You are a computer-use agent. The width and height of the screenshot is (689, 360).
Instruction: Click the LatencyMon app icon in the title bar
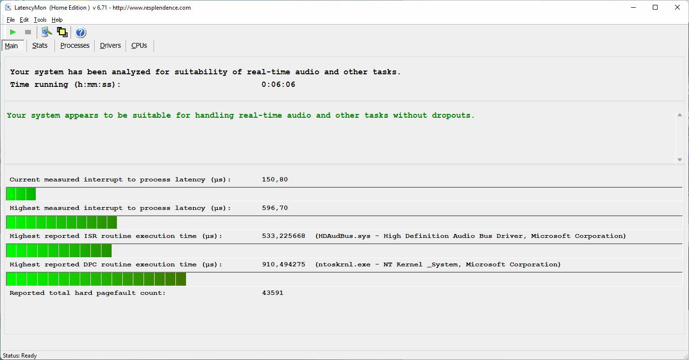(8, 7)
